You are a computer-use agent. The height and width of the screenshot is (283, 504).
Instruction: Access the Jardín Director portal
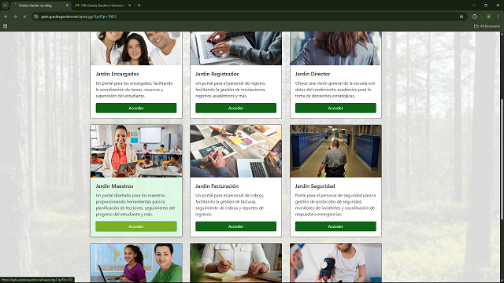click(x=335, y=108)
